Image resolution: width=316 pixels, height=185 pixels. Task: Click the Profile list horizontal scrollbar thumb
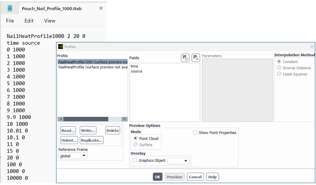pos(86,119)
